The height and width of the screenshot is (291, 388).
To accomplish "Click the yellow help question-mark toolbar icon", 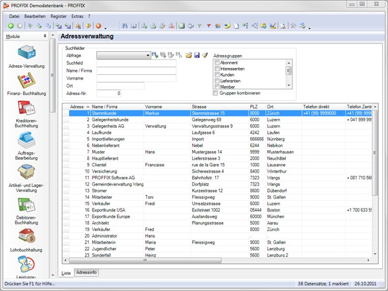I will click(89, 26).
